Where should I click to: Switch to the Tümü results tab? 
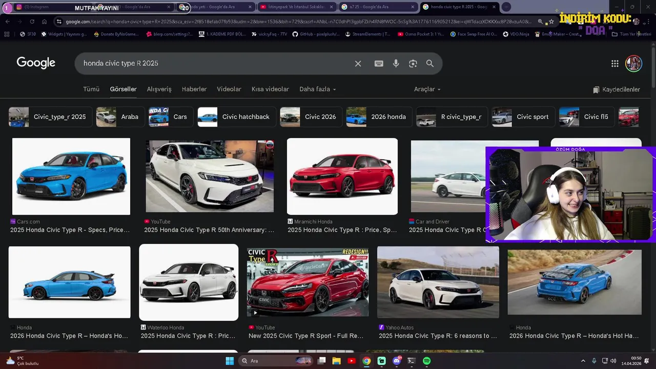click(x=91, y=89)
